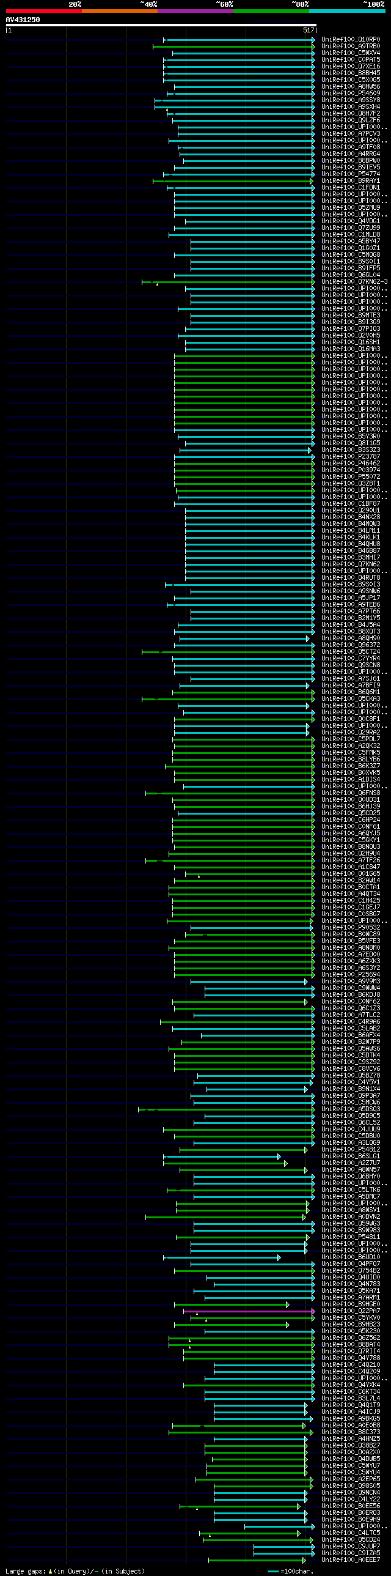391x1576 pixels.
Task: Click the purple alignment bar for UniRef100_Q22PA7
Action: 249,1312
